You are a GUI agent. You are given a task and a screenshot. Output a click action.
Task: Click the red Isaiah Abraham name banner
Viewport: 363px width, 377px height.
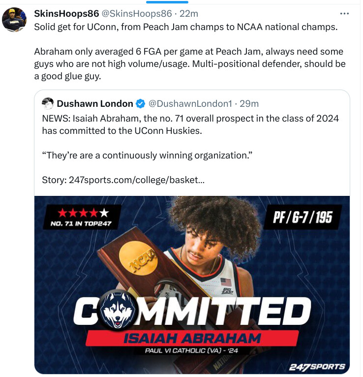point(192,338)
